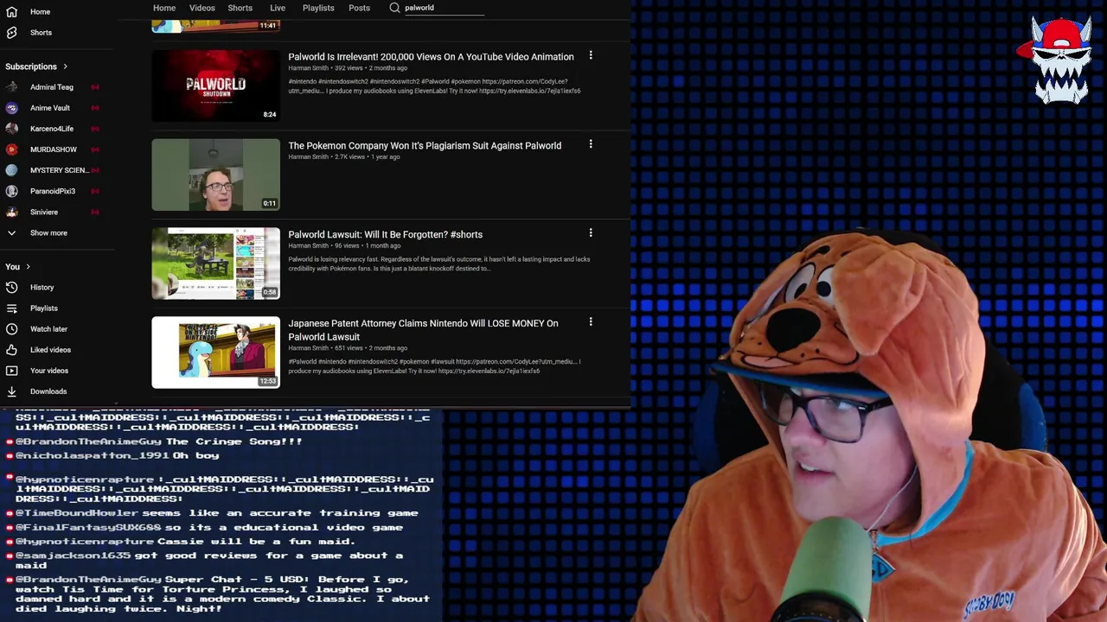Open title Japanese Patent Attorney Claims Nintendo
1107x622 pixels.
[423, 330]
